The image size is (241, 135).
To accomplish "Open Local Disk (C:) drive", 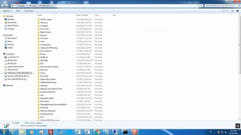I will pos(13,57).
